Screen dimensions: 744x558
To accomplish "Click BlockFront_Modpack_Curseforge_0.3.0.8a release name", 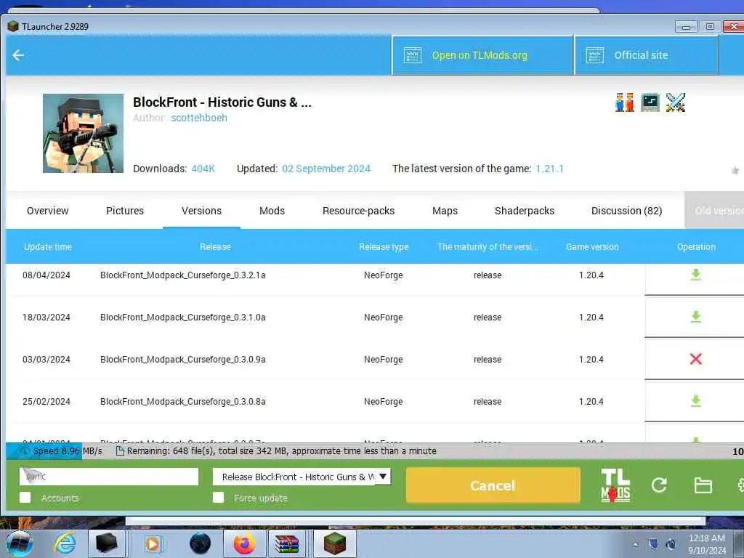I will tap(183, 402).
